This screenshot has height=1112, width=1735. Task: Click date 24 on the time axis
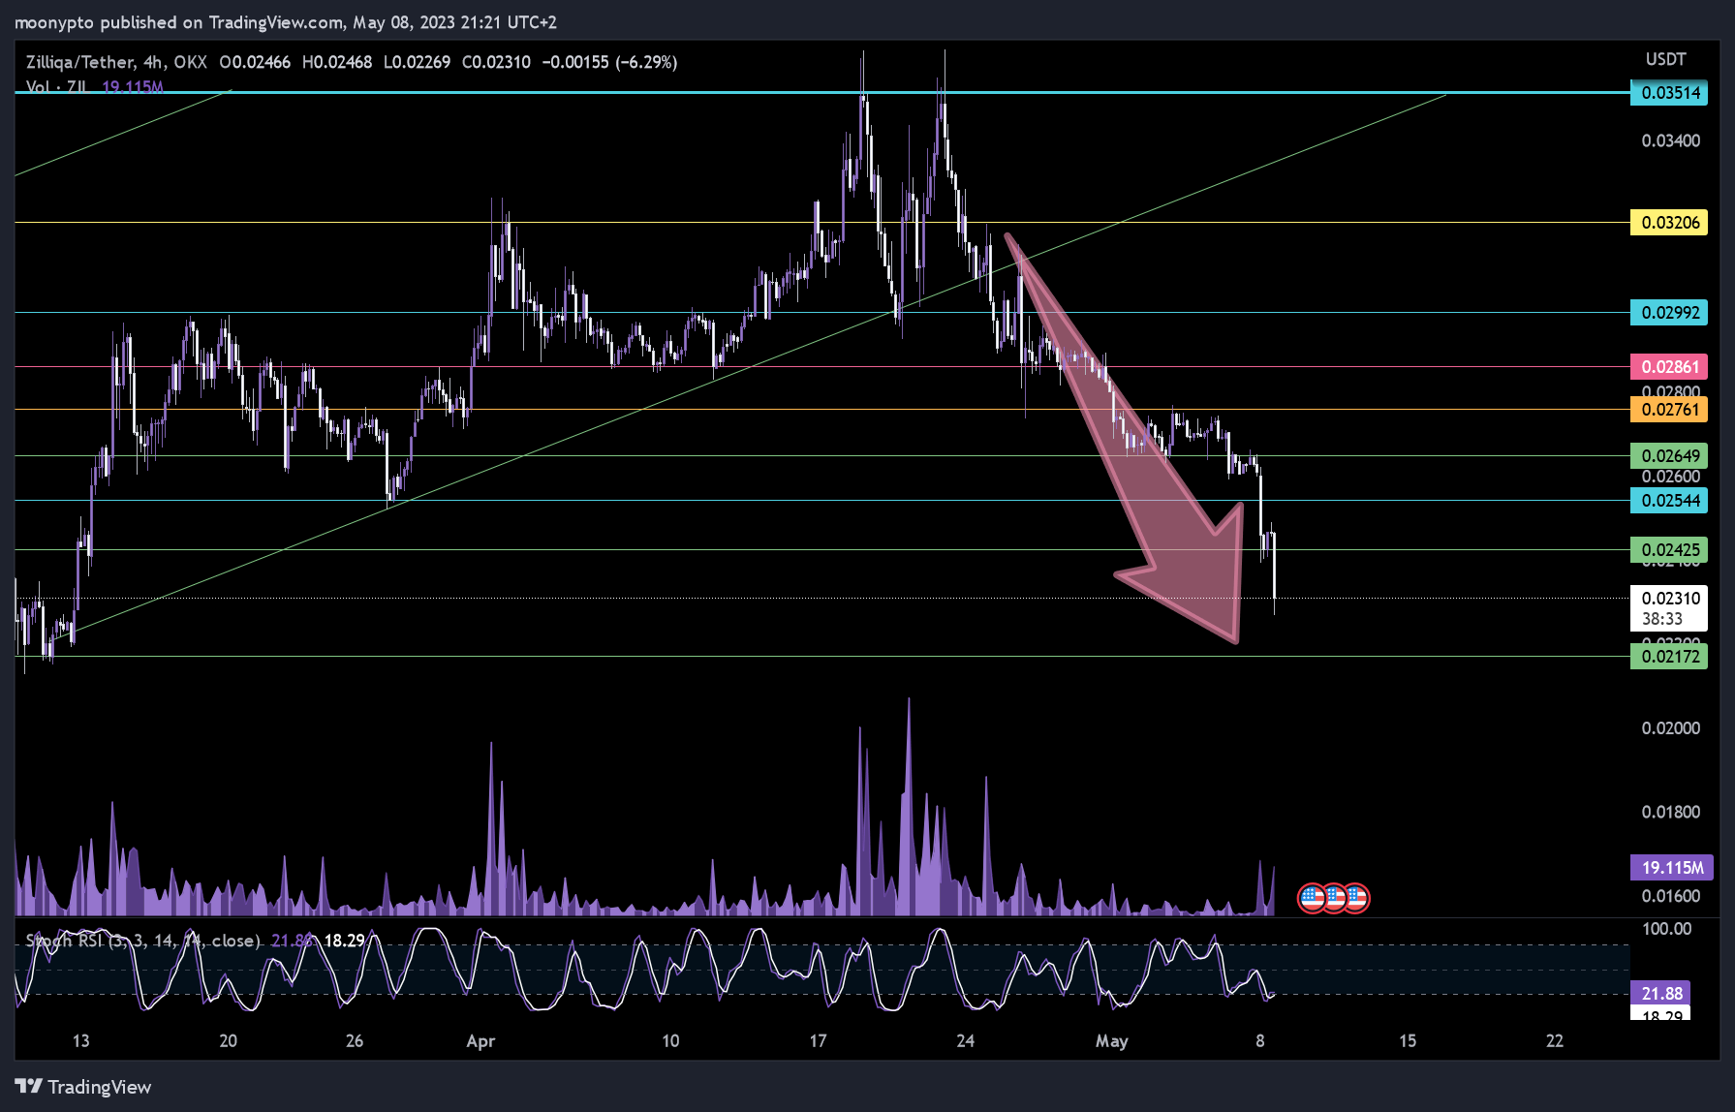click(966, 1041)
